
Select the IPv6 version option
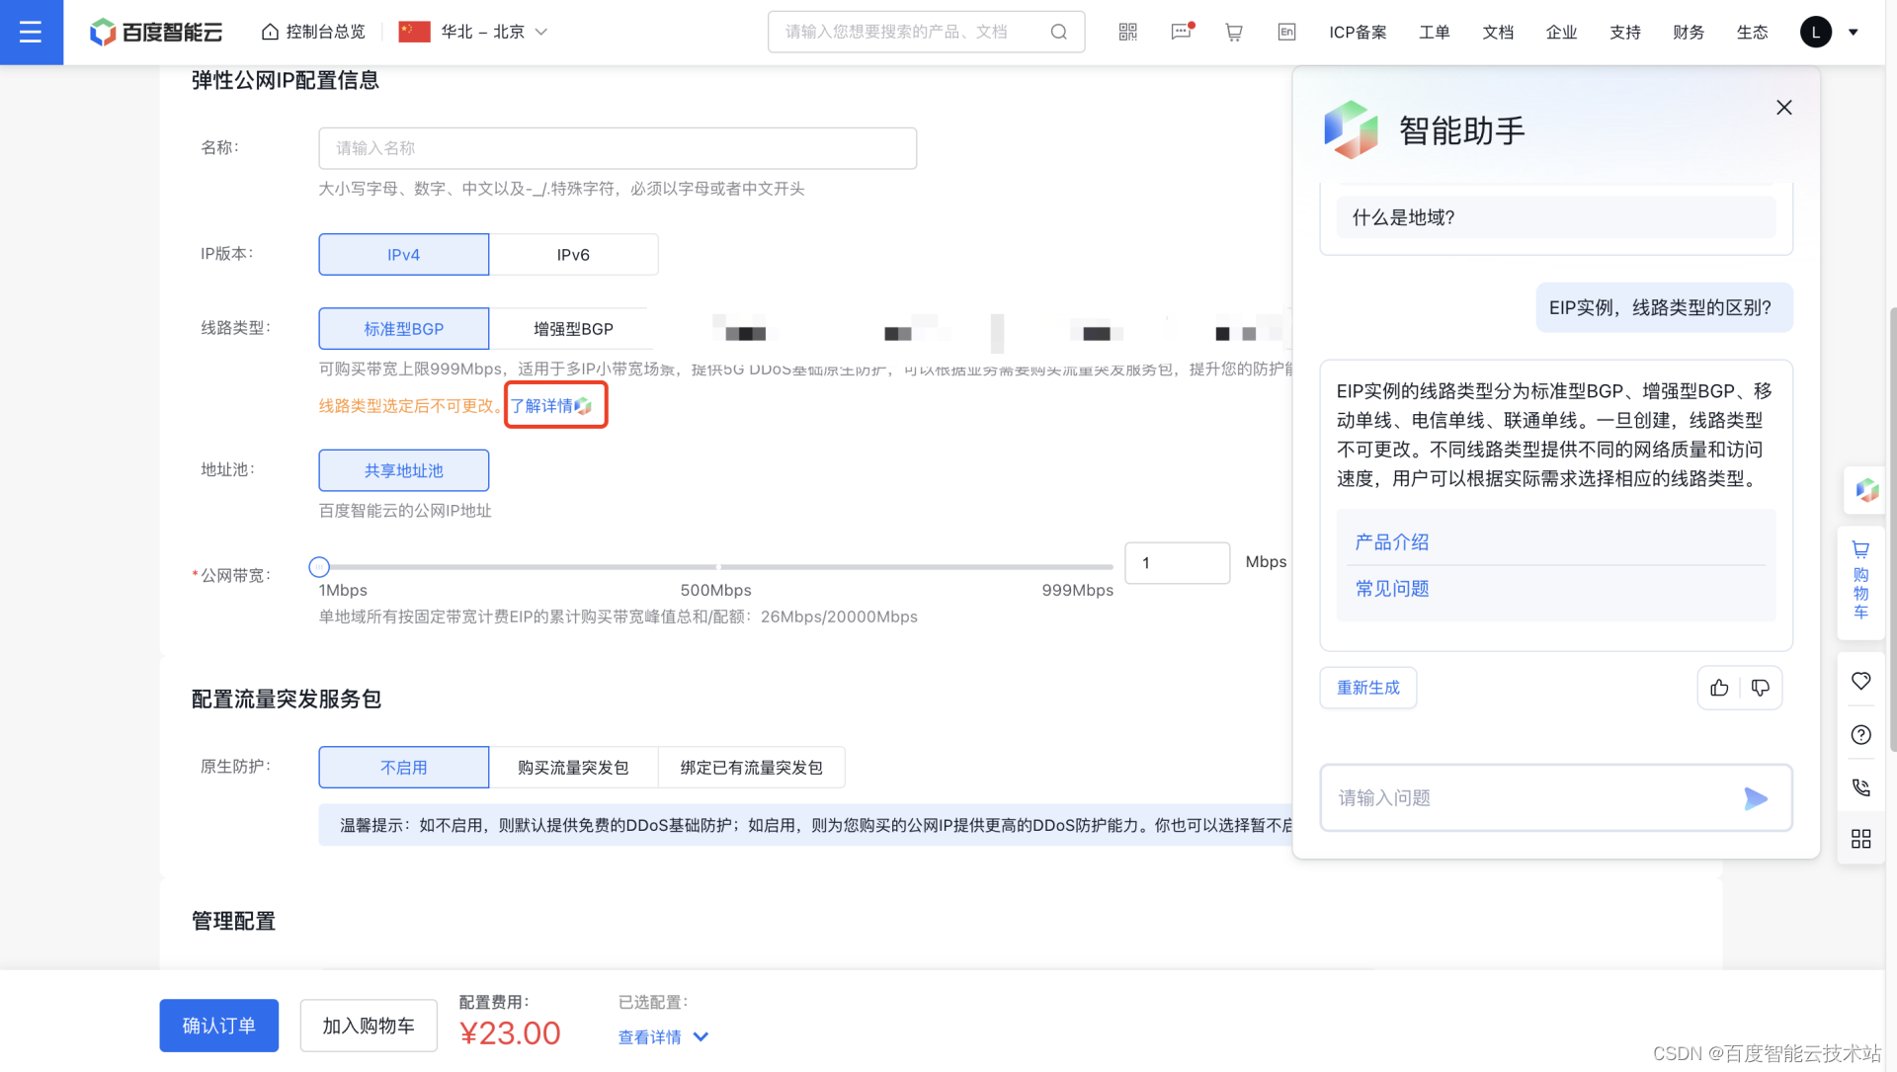pyautogui.click(x=573, y=254)
